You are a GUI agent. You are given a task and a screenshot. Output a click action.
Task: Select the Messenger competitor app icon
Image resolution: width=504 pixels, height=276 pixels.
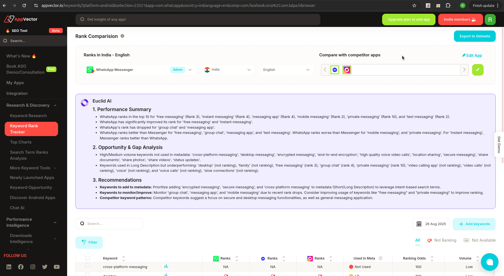tap(335, 70)
